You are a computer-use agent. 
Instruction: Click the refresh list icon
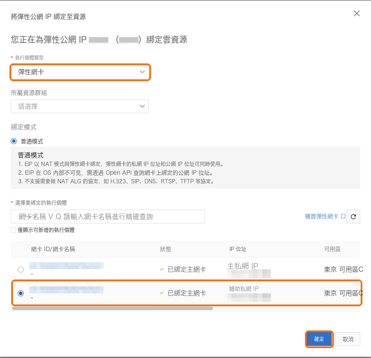(x=353, y=217)
